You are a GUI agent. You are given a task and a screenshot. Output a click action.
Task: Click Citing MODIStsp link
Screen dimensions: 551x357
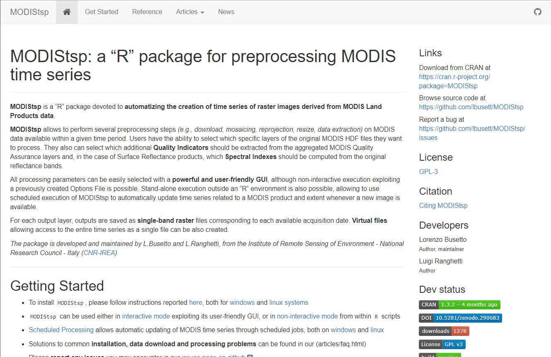(x=443, y=205)
